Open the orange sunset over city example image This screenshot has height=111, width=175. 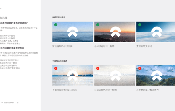tap(115, 32)
